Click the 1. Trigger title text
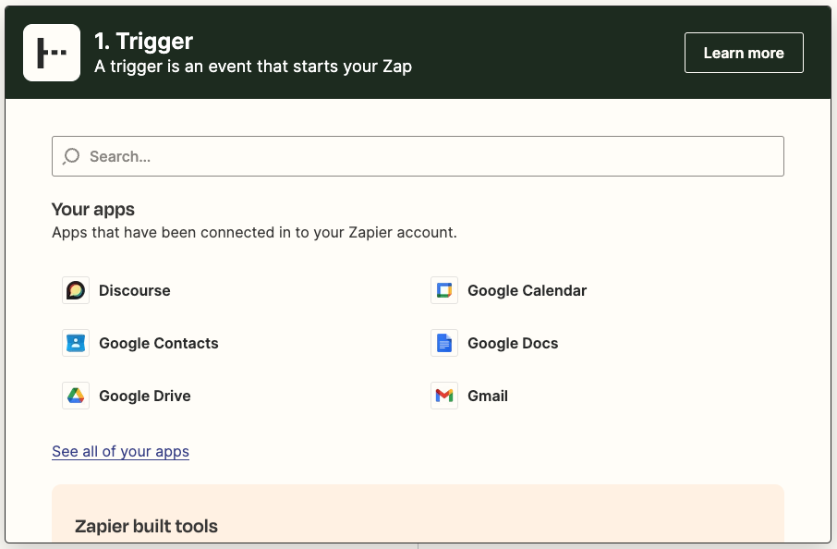This screenshot has width=837, height=549. tap(143, 41)
